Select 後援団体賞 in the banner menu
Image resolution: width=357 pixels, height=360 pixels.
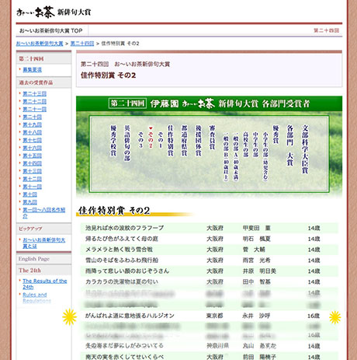point(198,141)
